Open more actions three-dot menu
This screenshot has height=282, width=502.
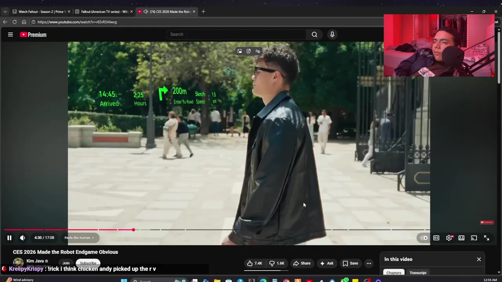pyautogui.click(x=369, y=263)
